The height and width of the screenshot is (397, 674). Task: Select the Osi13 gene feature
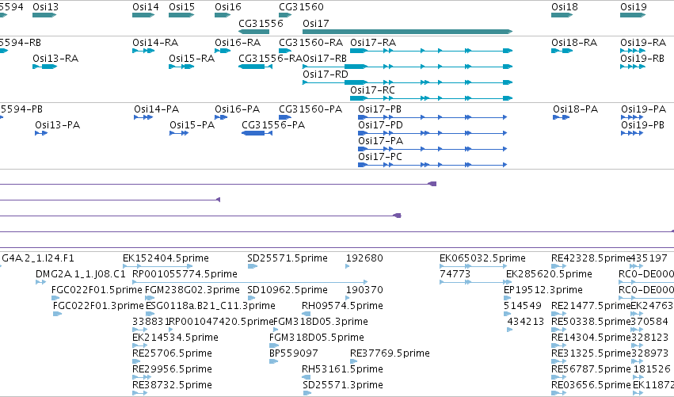pyautogui.click(x=44, y=15)
